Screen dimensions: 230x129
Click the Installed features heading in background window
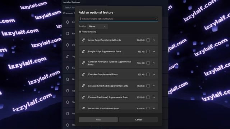click(x=72, y=2)
